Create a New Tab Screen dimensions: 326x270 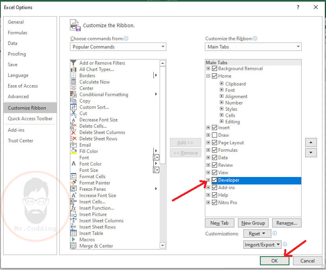point(219,223)
